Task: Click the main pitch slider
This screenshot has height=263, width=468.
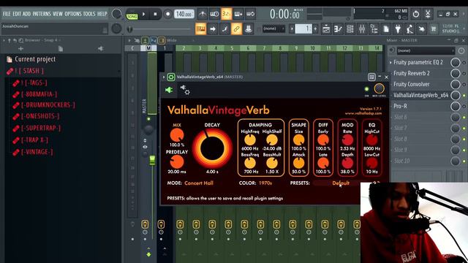Action: (x=161, y=29)
